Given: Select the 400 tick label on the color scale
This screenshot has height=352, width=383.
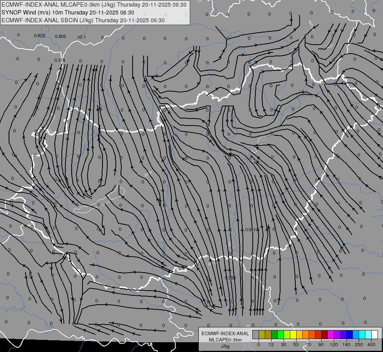Looking at the screenshot, I should [371, 345].
